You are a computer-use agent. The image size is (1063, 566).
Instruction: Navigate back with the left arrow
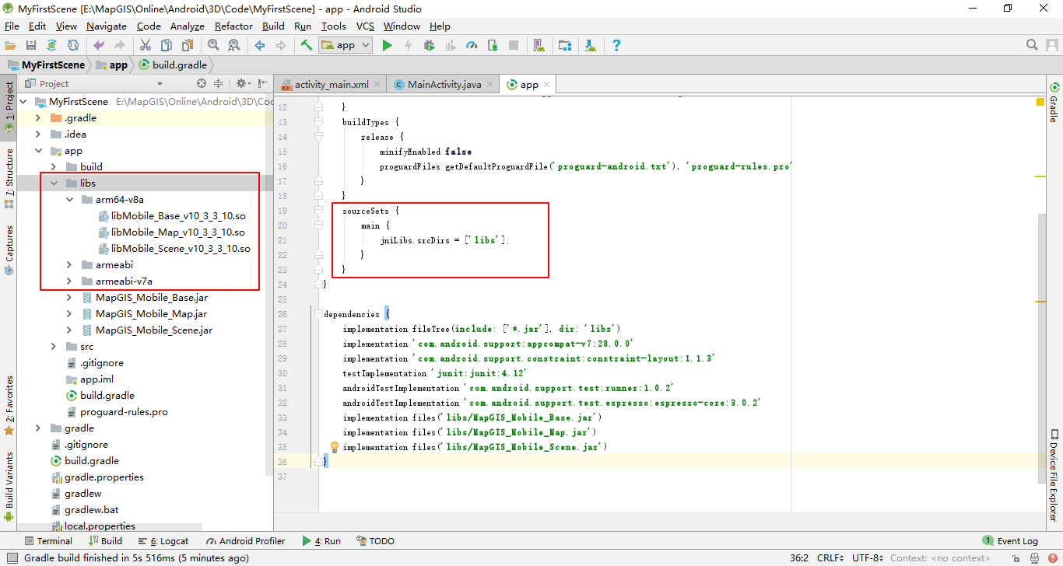pos(260,46)
